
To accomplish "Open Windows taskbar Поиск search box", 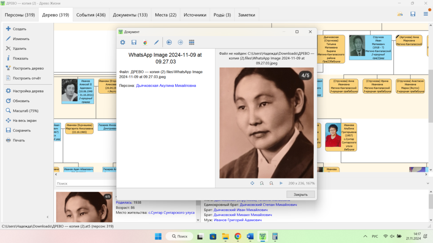I will [179, 236].
